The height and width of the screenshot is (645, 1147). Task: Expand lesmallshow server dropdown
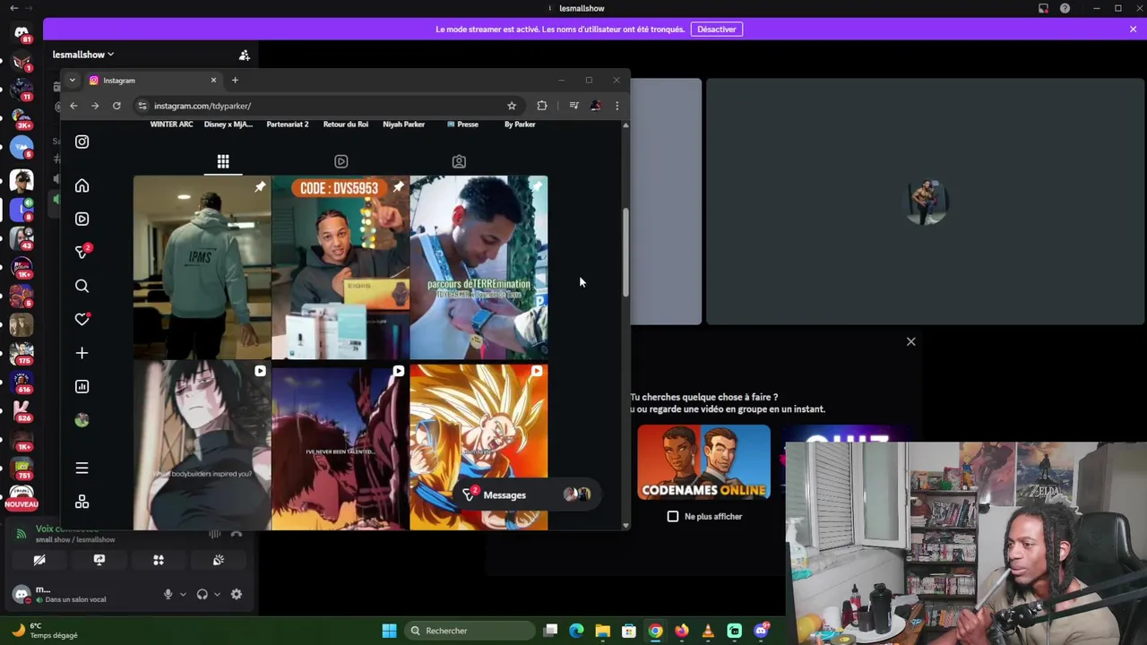coord(83,55)
